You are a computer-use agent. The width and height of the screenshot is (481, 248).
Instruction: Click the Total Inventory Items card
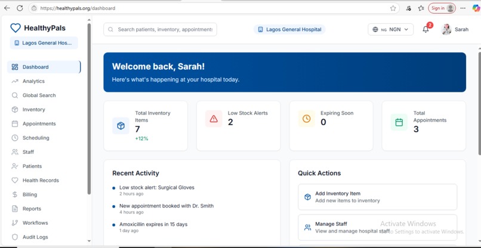[146, 126]
